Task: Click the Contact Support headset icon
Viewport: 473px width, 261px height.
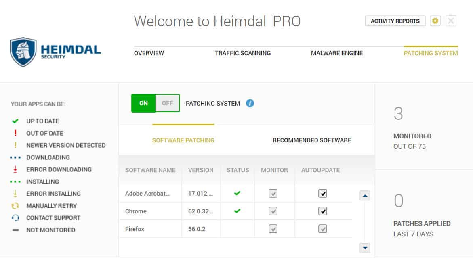Action: pyautogui.click(x=15, y=217)
